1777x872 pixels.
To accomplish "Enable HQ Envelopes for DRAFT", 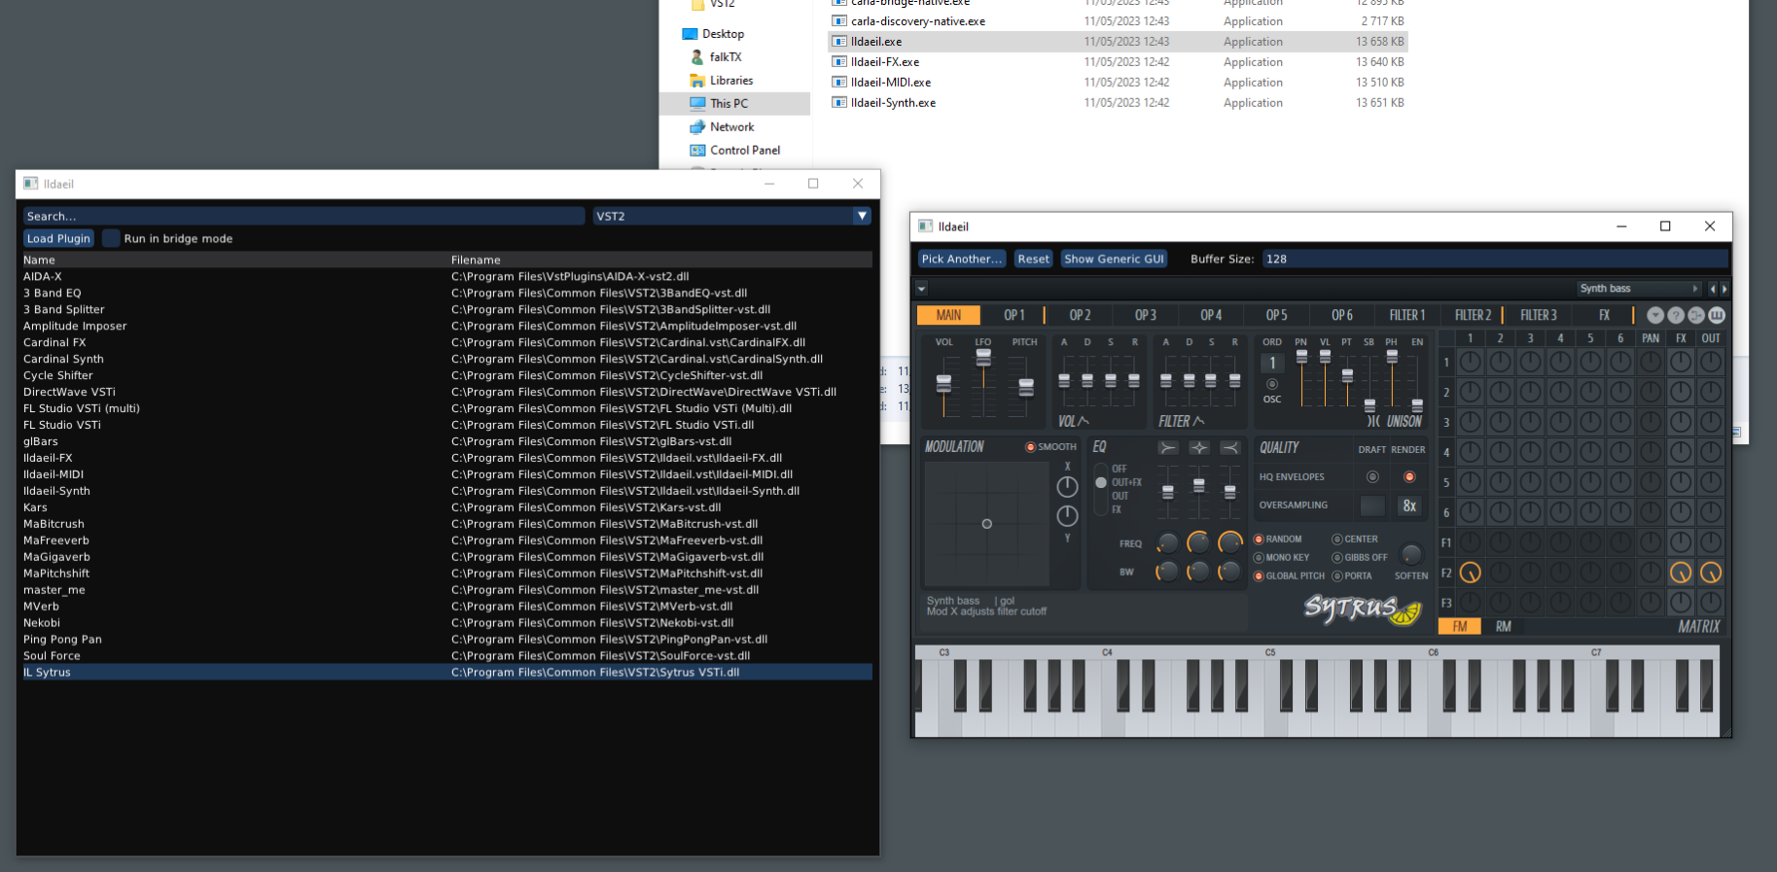I will coord(1372,476).
